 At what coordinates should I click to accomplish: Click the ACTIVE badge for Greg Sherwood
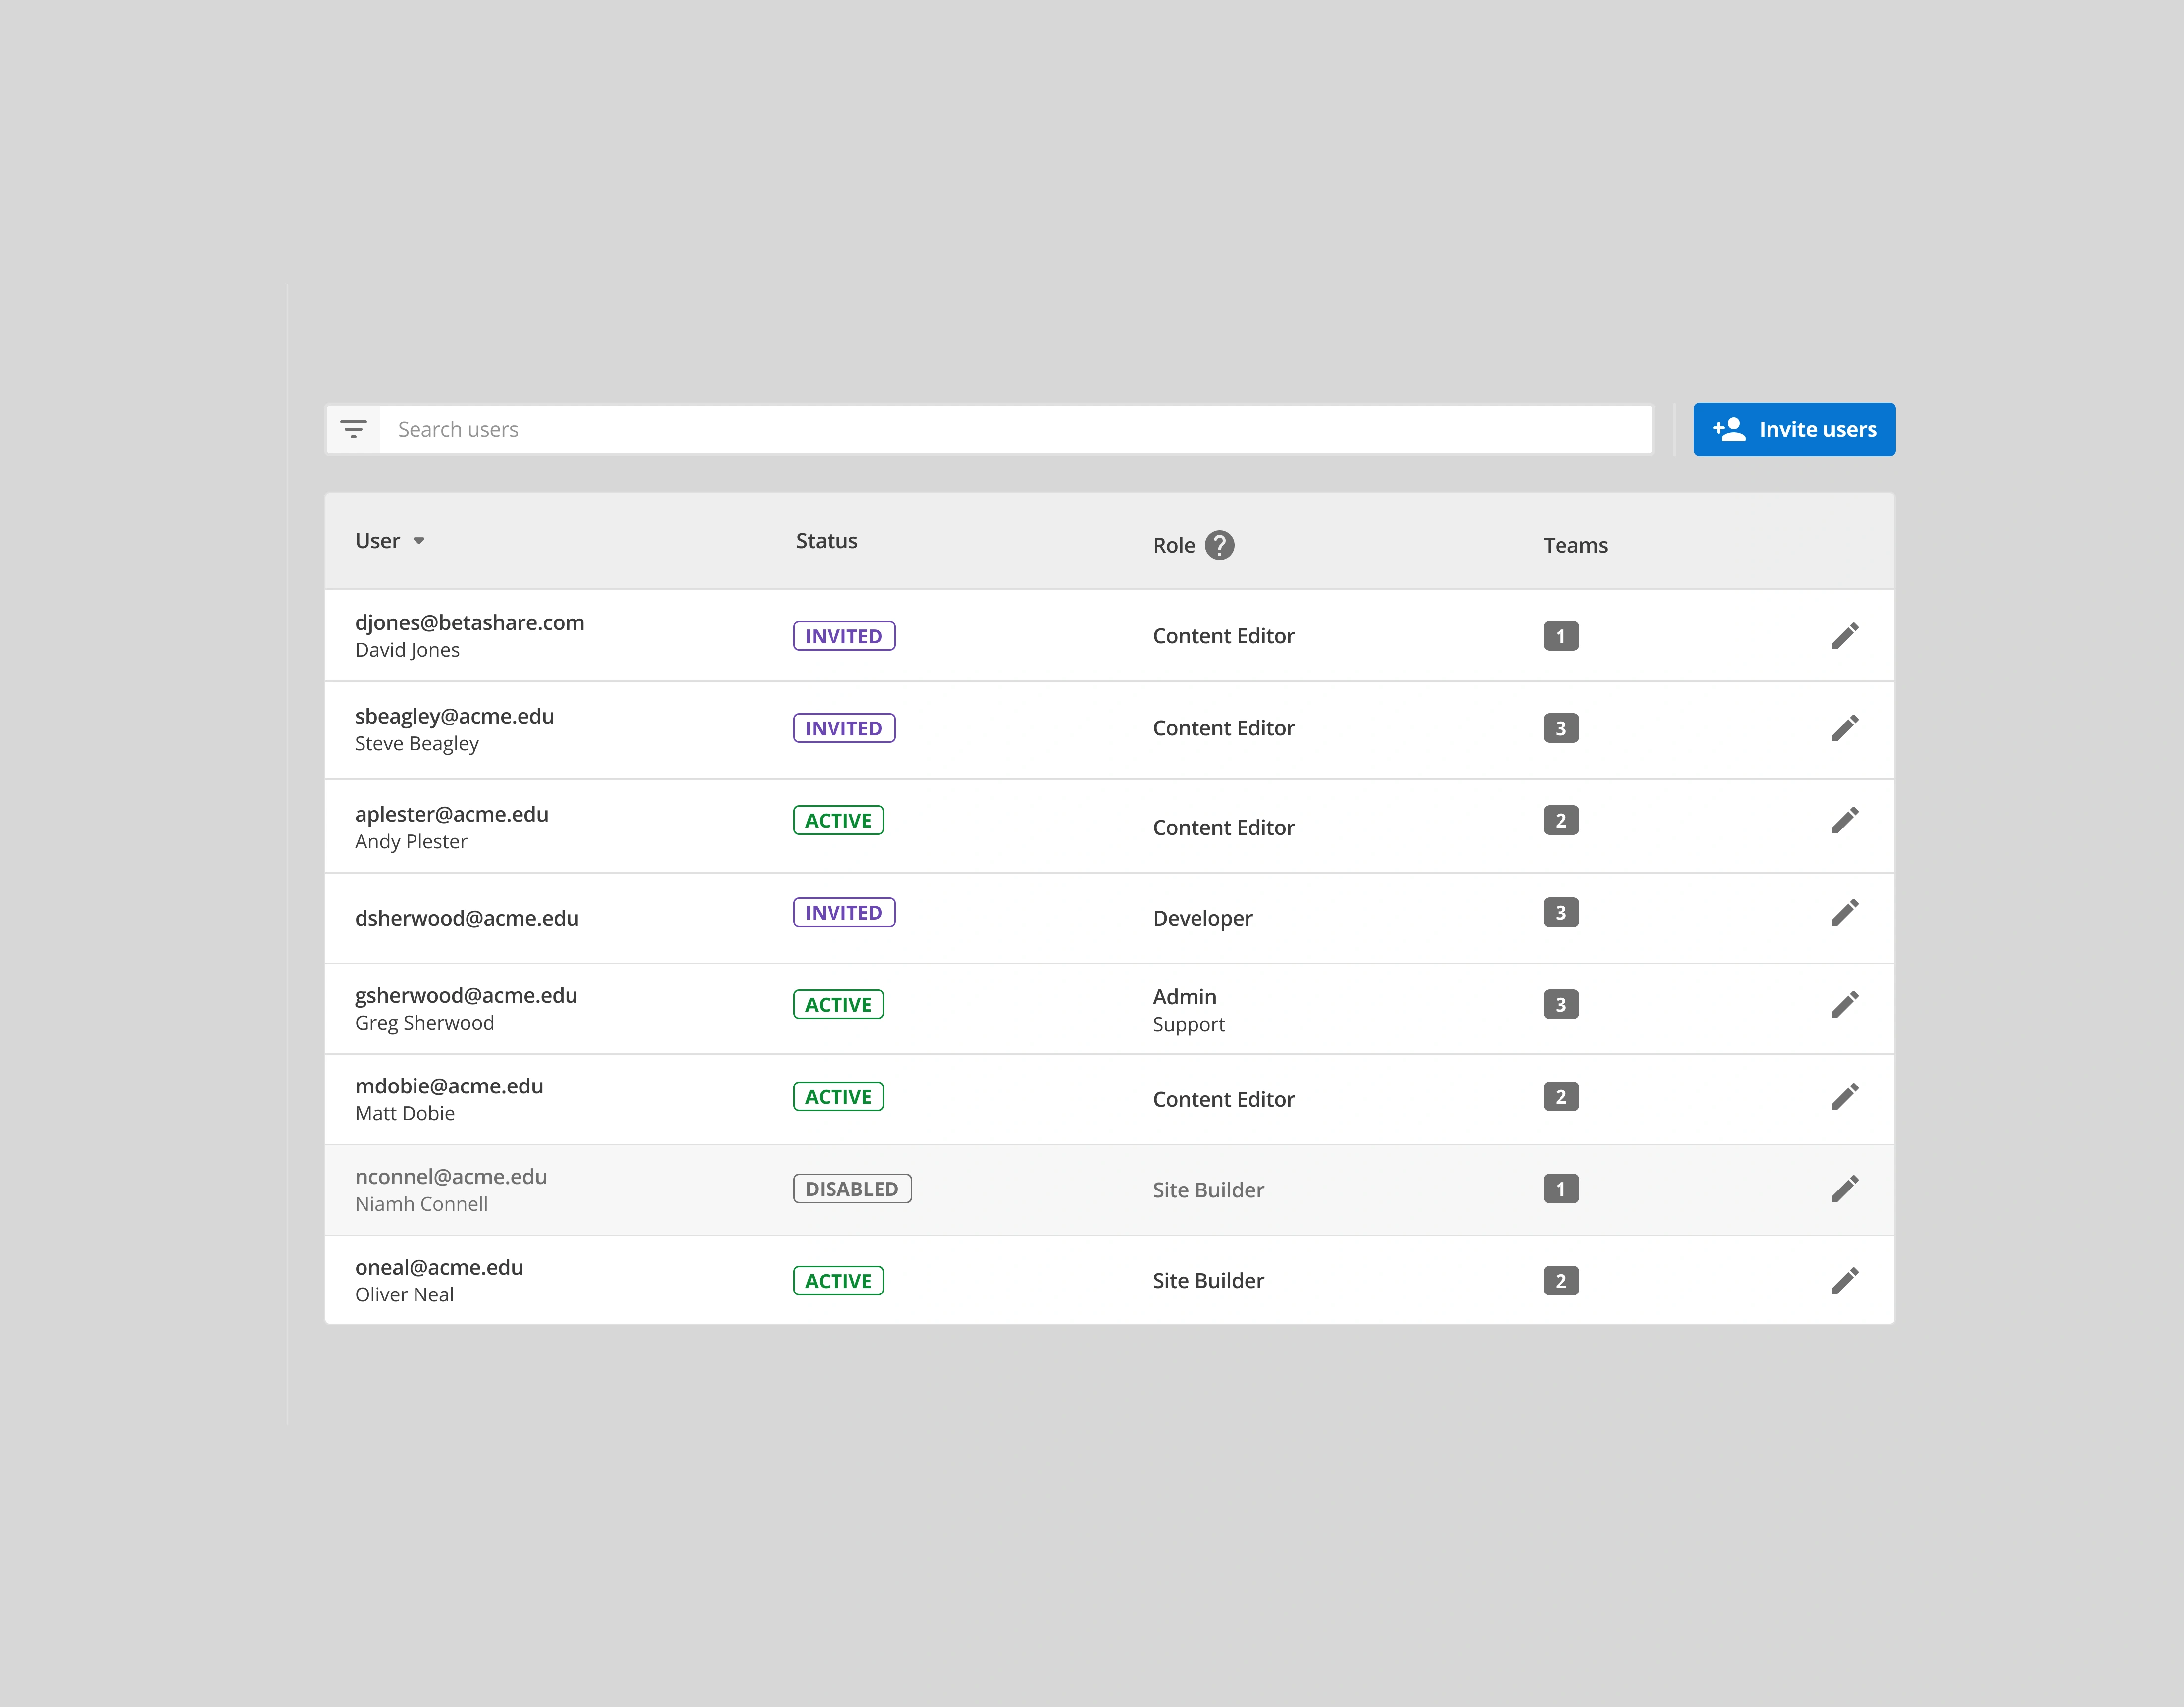[x=838, y=1004]
